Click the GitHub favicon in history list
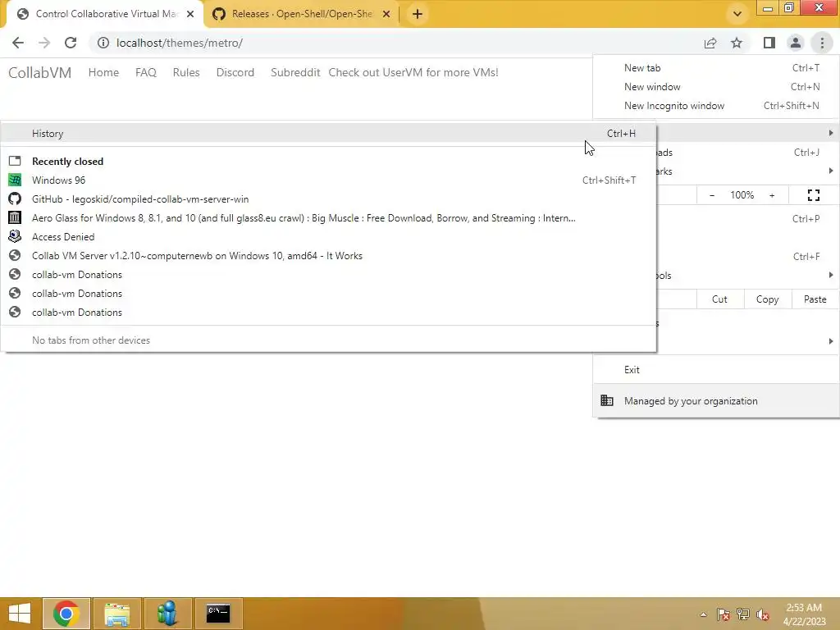840x630 pixels. coord(15,199)
